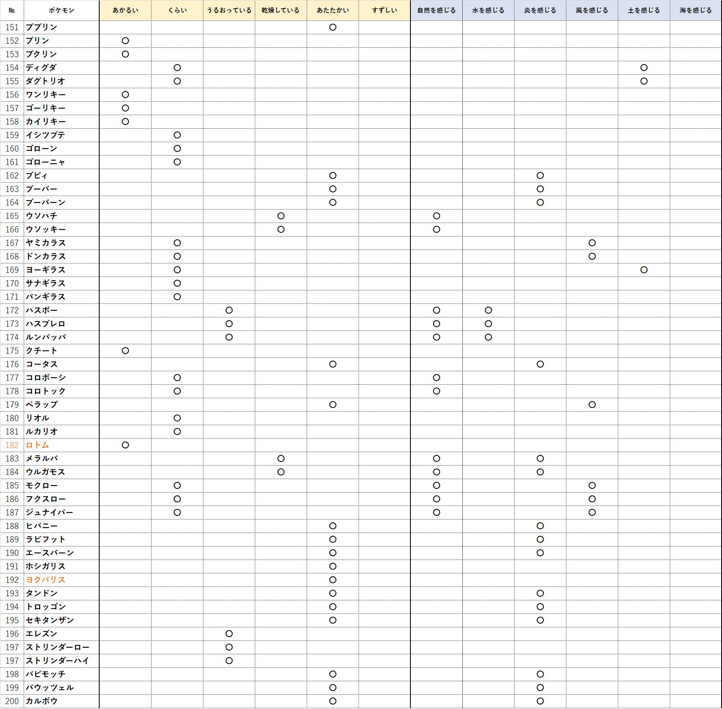
Task: Select the 海を感じる column header
Action: coord(695,10)
